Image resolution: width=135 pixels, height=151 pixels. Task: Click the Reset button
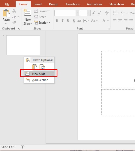[x=40, y=17]
